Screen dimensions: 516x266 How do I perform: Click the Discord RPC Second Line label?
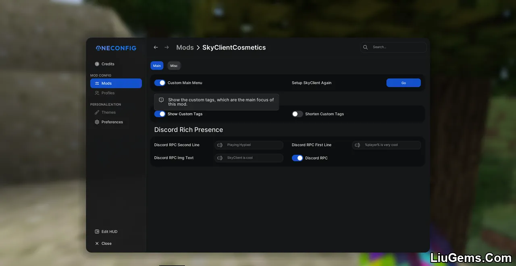click(177, 145)
